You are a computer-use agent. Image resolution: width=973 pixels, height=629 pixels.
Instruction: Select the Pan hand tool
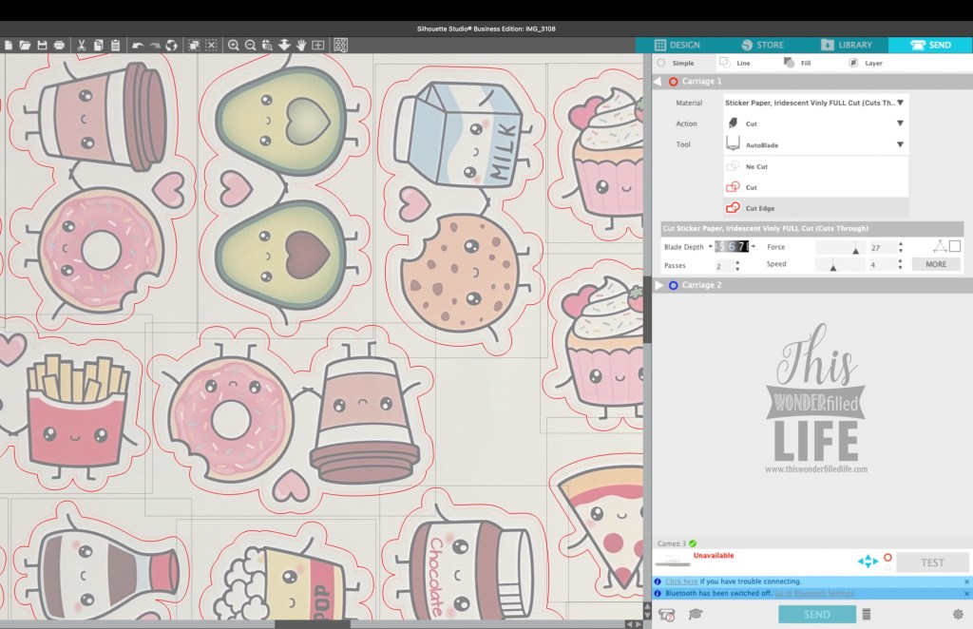[x=300, y=45]
